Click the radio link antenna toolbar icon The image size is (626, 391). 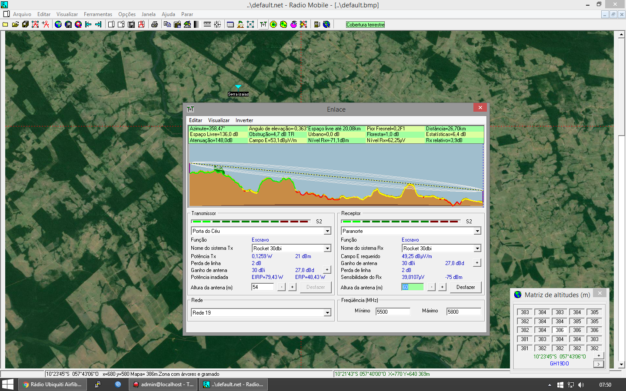pos(263,24)
